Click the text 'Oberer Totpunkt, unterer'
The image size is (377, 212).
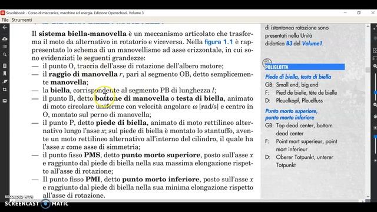point(305,157)
